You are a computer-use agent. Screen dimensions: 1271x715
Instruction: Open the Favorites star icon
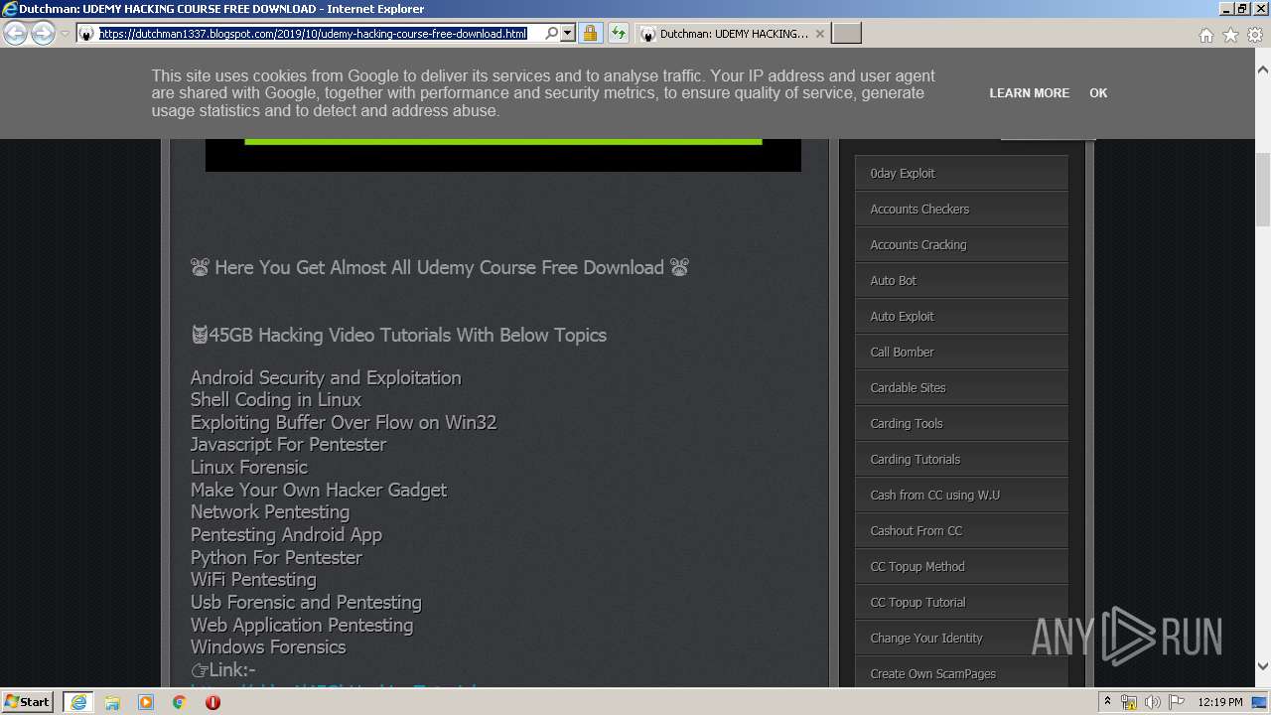1230,35
